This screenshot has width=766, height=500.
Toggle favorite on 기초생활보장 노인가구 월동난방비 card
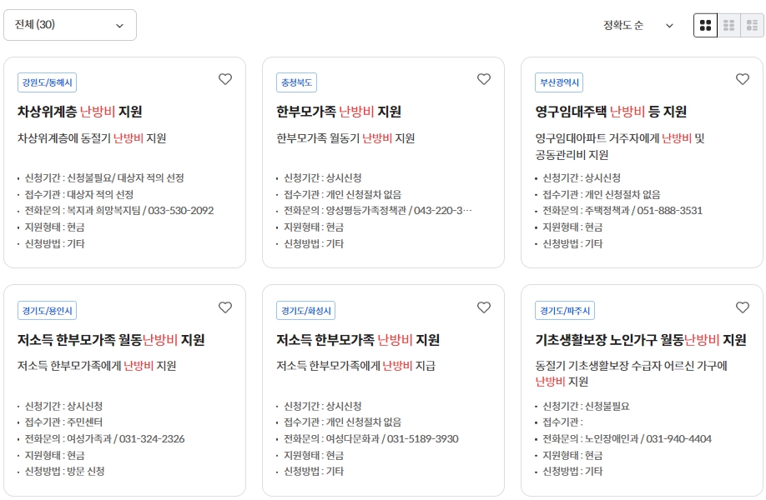pyautogui.click(x=743, y=307)
